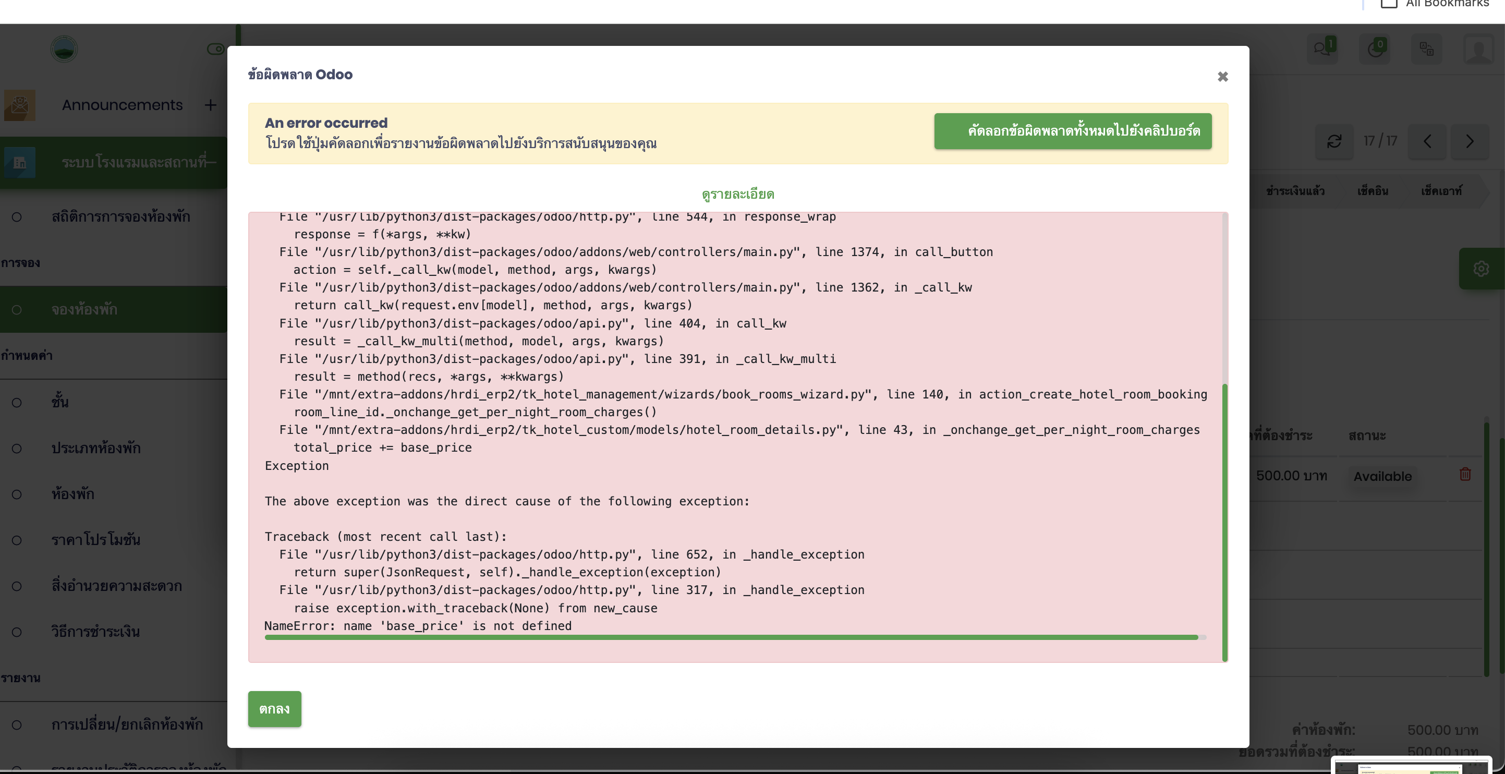Go to next record chevron
The width and height of the screenshot is (1505, 774).
(1470, 141)
